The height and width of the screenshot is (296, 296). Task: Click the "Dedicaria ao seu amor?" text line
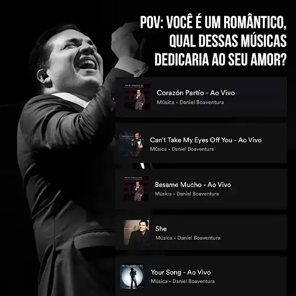[x=221, y=59]
